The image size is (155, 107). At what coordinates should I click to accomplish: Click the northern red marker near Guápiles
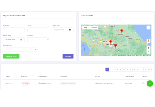pos(122,31)
